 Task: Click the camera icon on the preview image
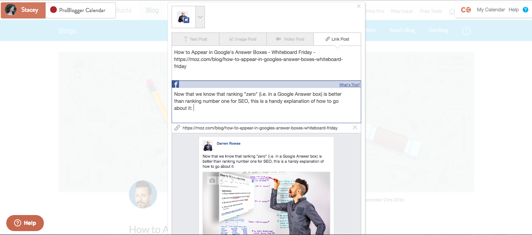coord(212,181)
